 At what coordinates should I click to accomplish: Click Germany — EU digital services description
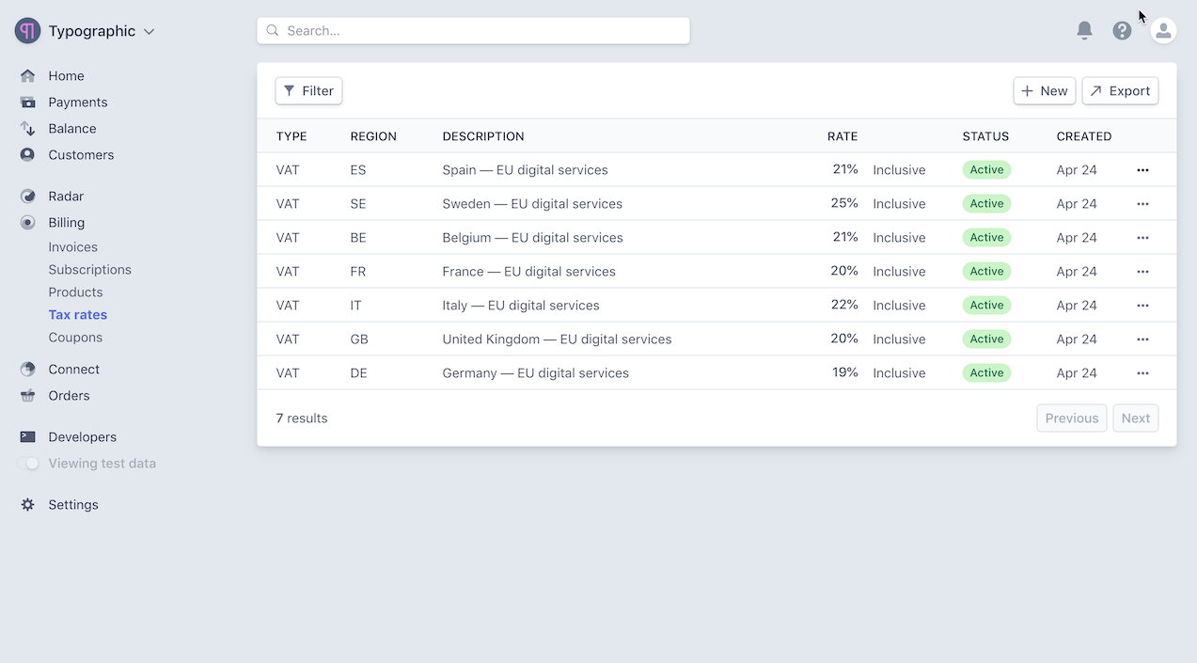tap(536, 373)
